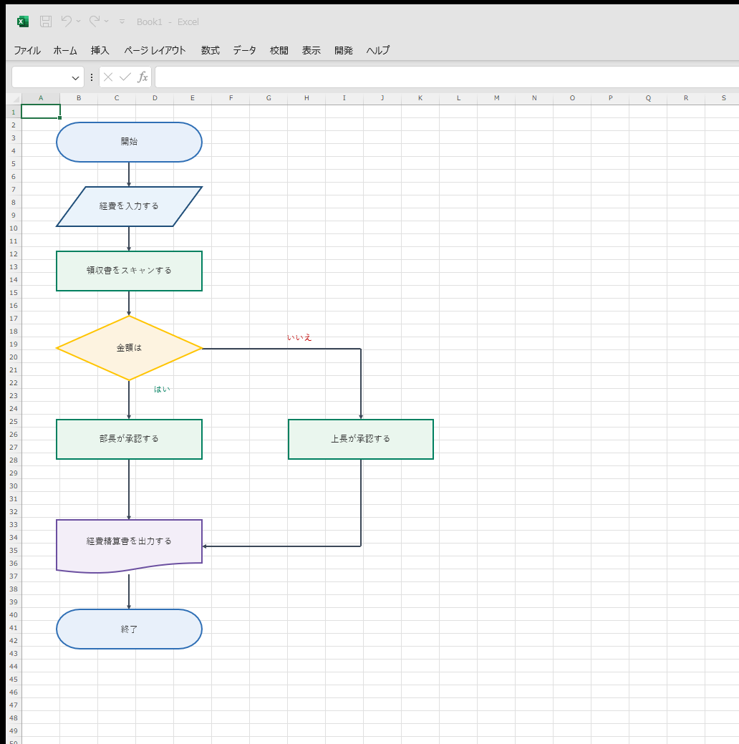739x744 pixels.
Task: Switch to the 数式 tab
Action: point(210,50)
